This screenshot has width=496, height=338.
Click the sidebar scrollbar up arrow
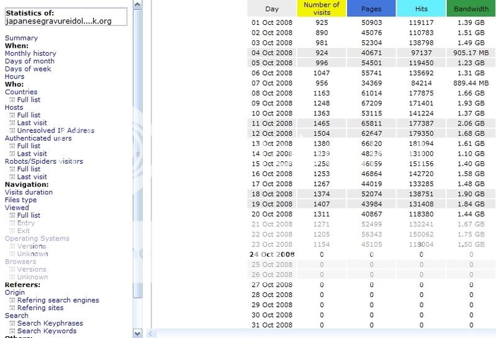point(138,4)
